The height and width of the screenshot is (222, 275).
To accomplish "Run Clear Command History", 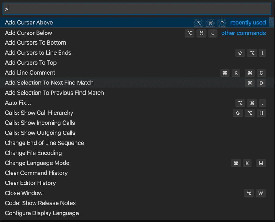I will coord(36,173).
